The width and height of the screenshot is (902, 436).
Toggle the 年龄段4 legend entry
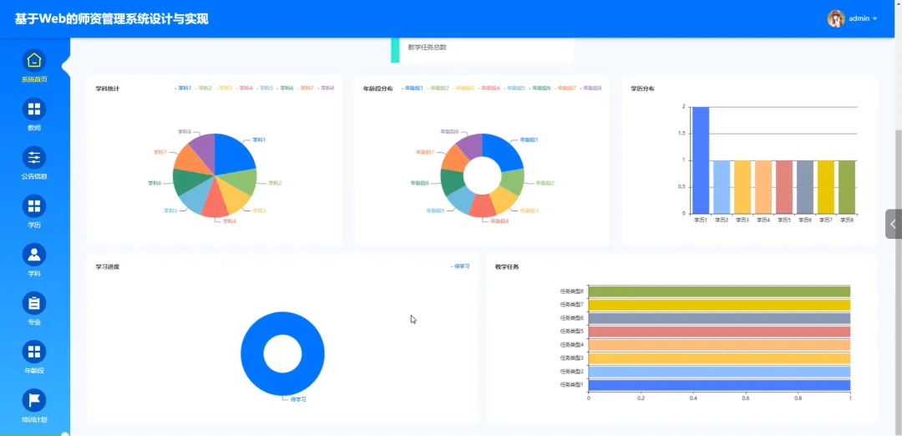[489, 88]
